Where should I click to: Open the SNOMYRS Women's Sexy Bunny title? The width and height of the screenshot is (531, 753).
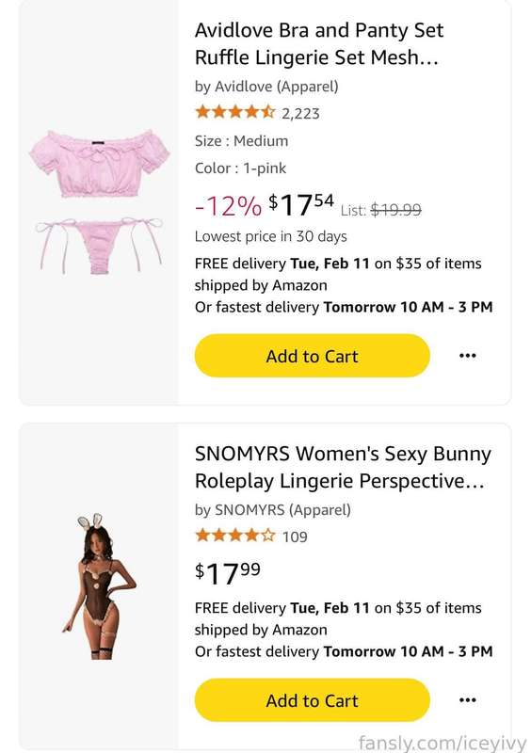coord(343,467)
